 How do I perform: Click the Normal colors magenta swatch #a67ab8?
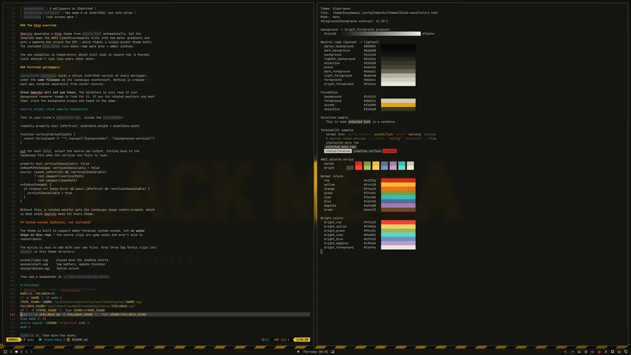(x=398, y=206)
